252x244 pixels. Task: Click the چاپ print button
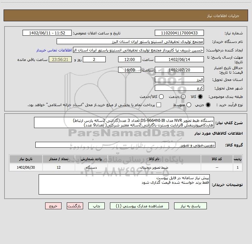[97, 206]
